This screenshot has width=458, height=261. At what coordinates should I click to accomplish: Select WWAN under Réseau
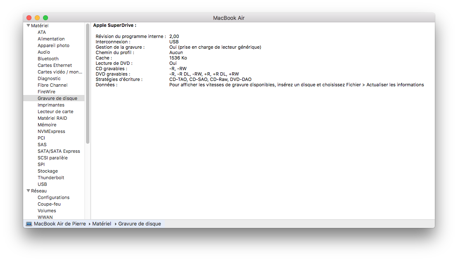(45, 217)
